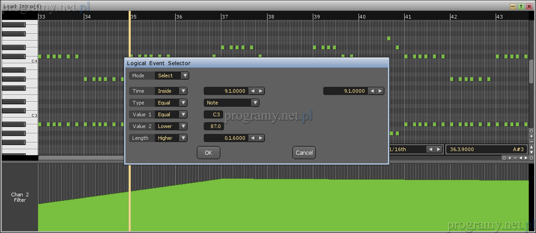The height and width of the screenshot is (233, 536).
Task: Click the scroll-down triangle on the right edge
Action: (x=531, y=152)
